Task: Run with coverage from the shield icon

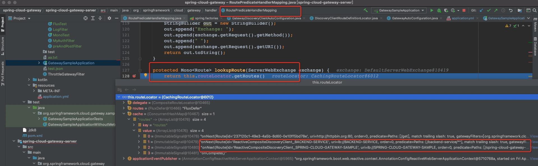Action: pos(446,10)
